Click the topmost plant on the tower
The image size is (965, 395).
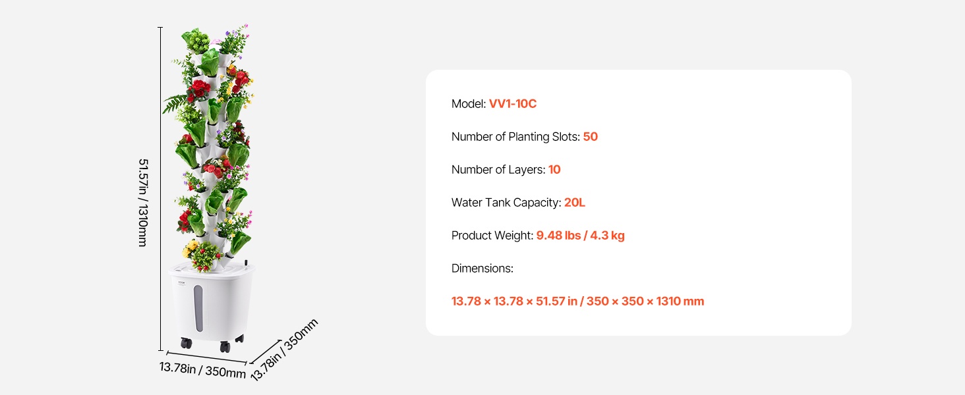click(x=195, y=39)
